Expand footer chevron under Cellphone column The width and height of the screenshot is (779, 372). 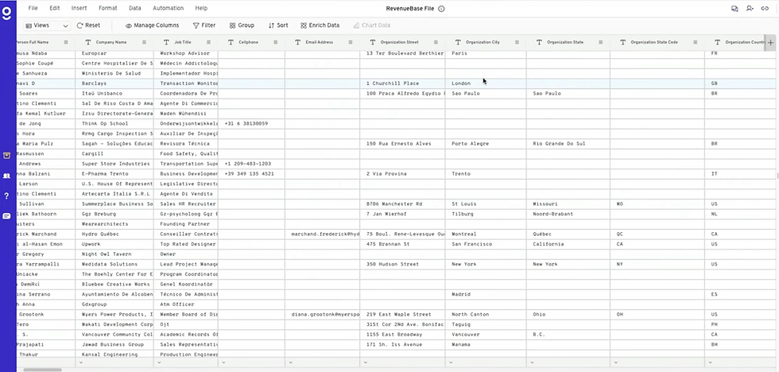pos(223,362)
